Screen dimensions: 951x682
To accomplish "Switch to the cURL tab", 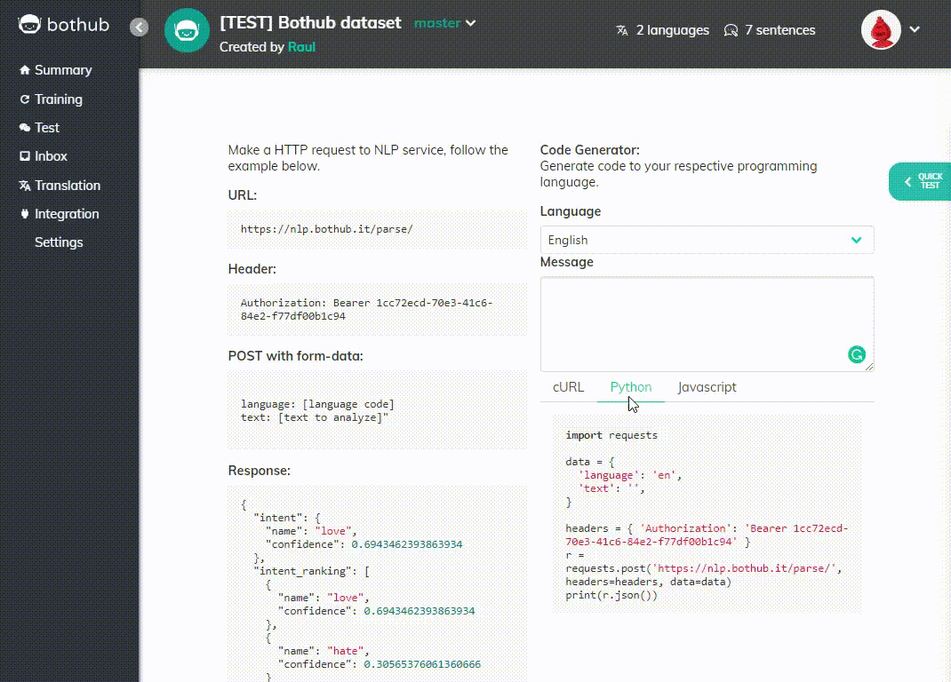I will (x=568, y=387).
